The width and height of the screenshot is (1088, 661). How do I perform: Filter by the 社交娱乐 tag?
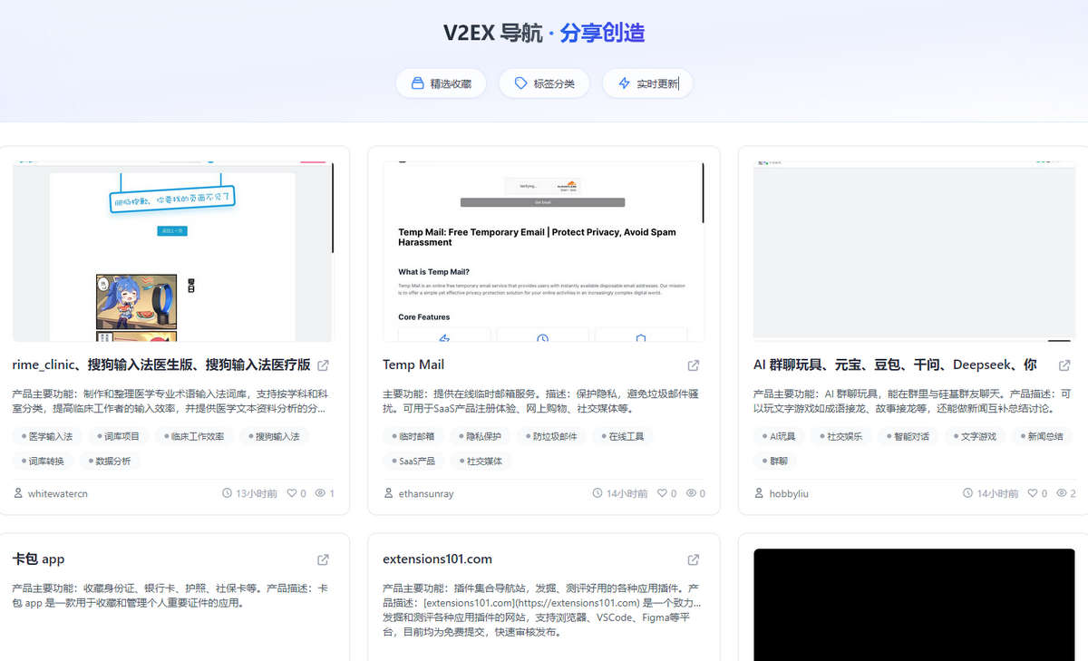click(840, 436)
